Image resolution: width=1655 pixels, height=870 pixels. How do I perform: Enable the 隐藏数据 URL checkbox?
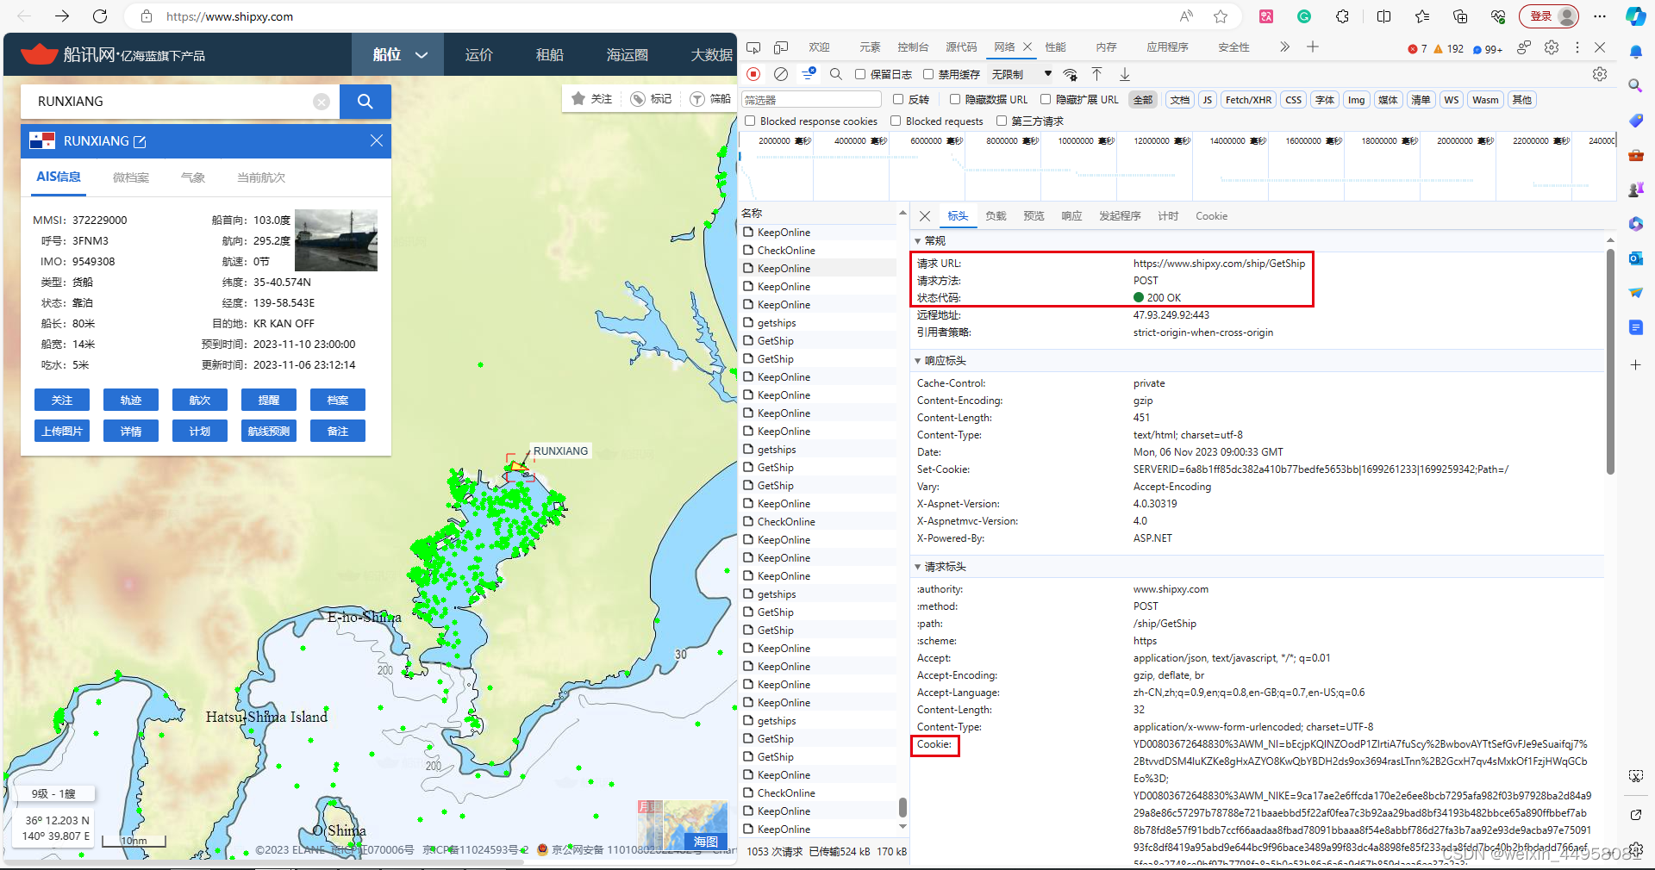pyautogui.click(x=955, y=100)
